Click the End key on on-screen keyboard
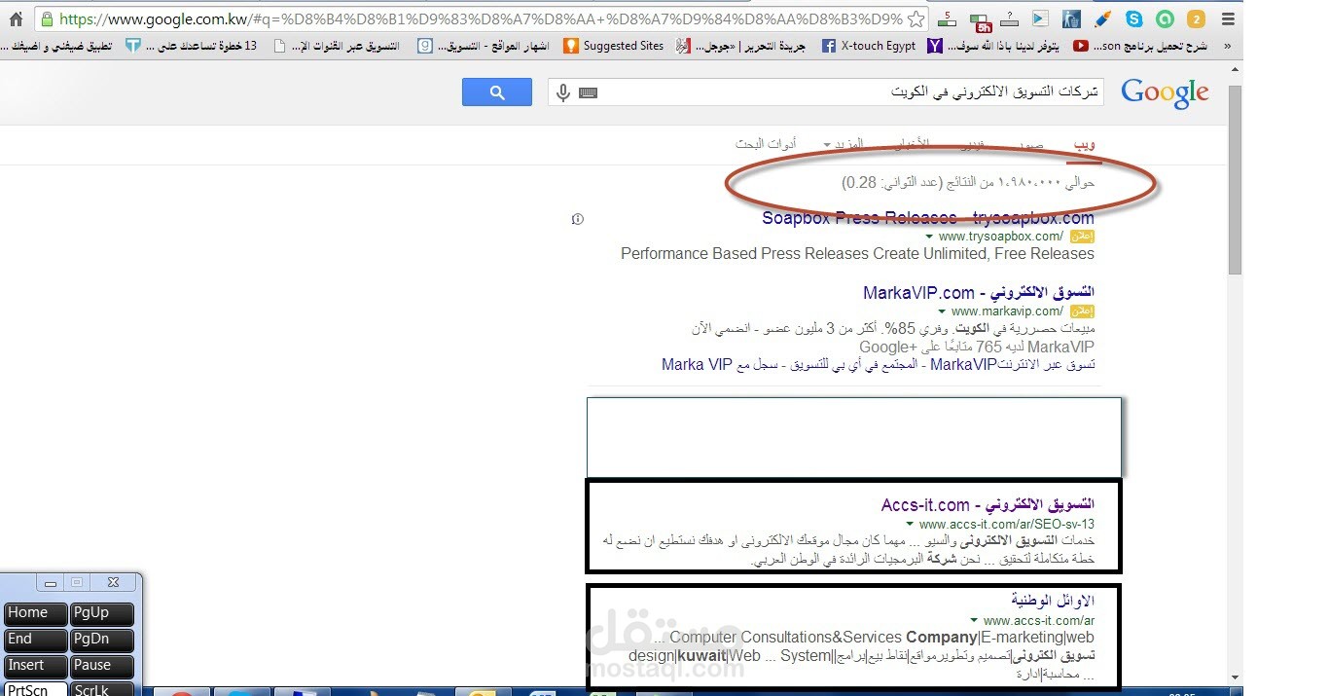The width and height of the screenshot is (1329, 696). [35, 640]
